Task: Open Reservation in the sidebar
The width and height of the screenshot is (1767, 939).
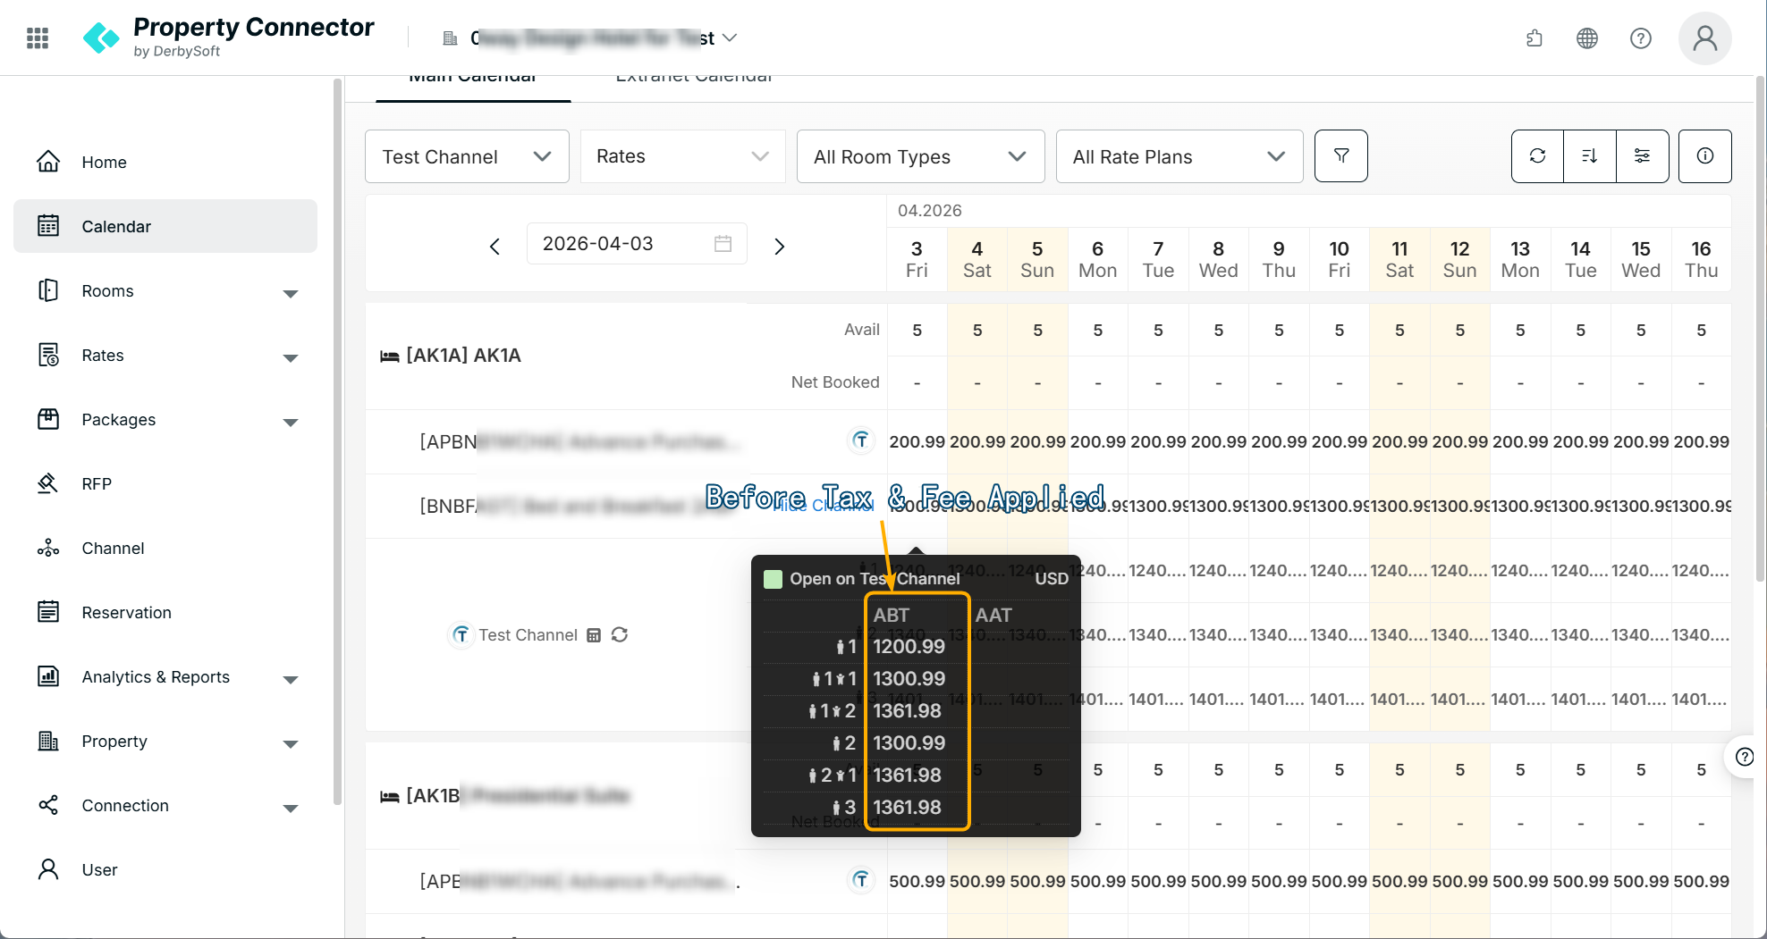Action: click(x=165, y=612)
